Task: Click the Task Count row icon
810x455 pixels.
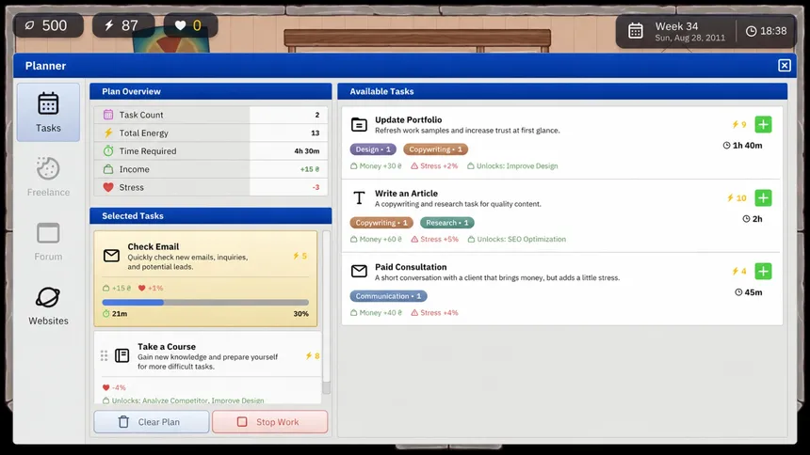Action: (x=108, y=115)
